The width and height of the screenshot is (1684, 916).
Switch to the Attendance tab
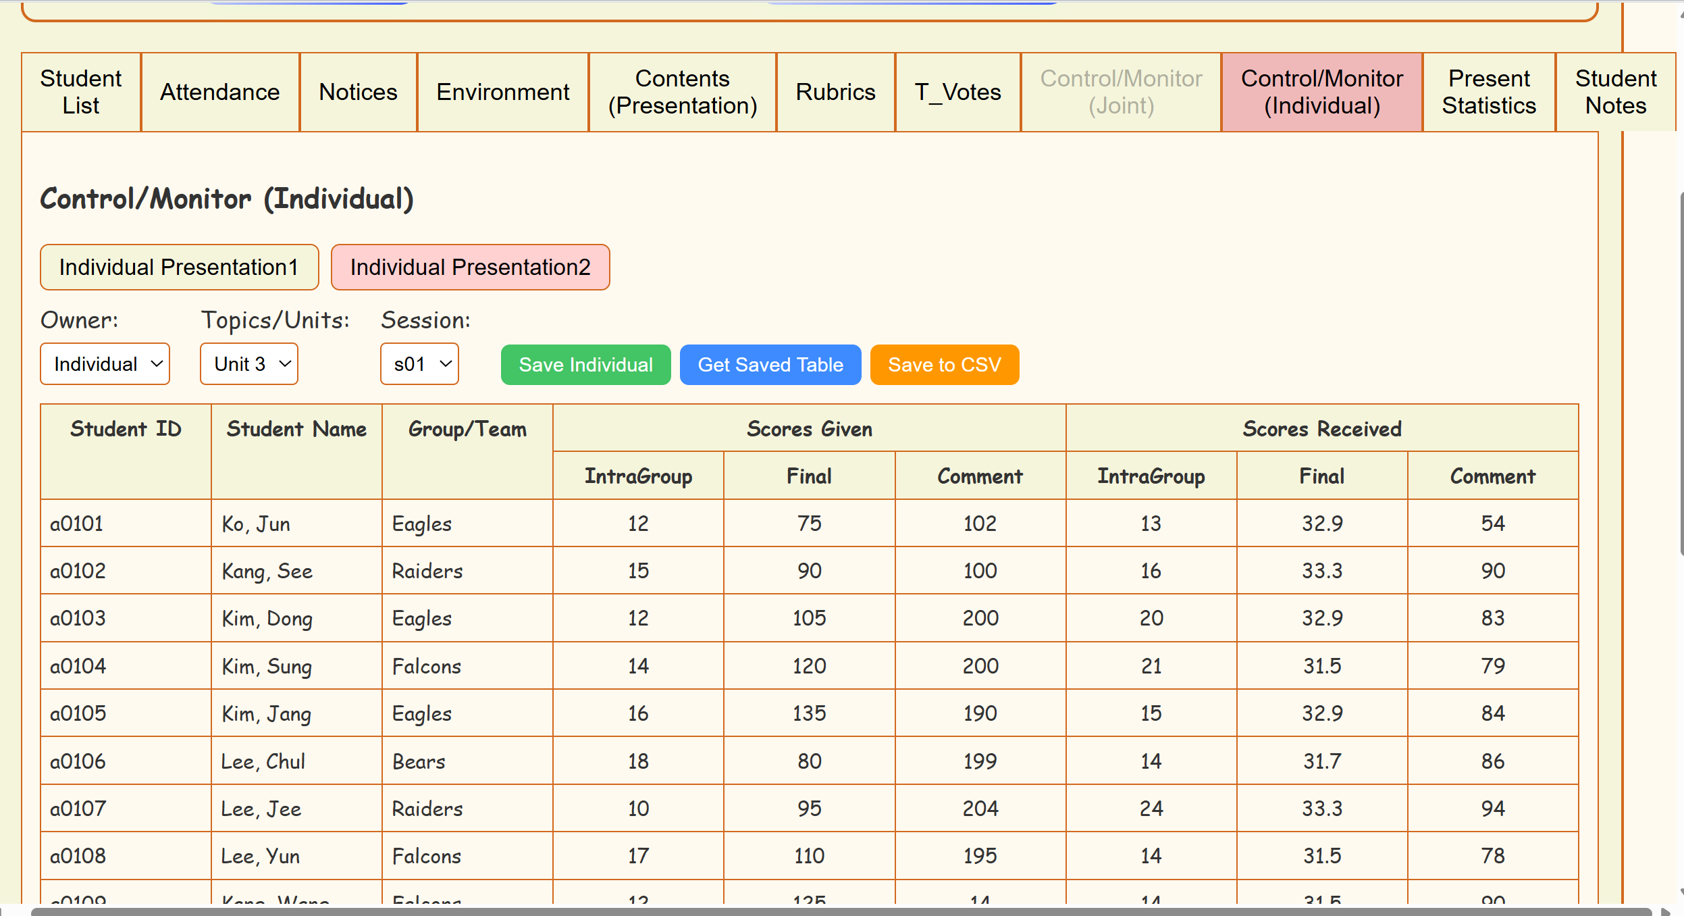coord(219,92)
